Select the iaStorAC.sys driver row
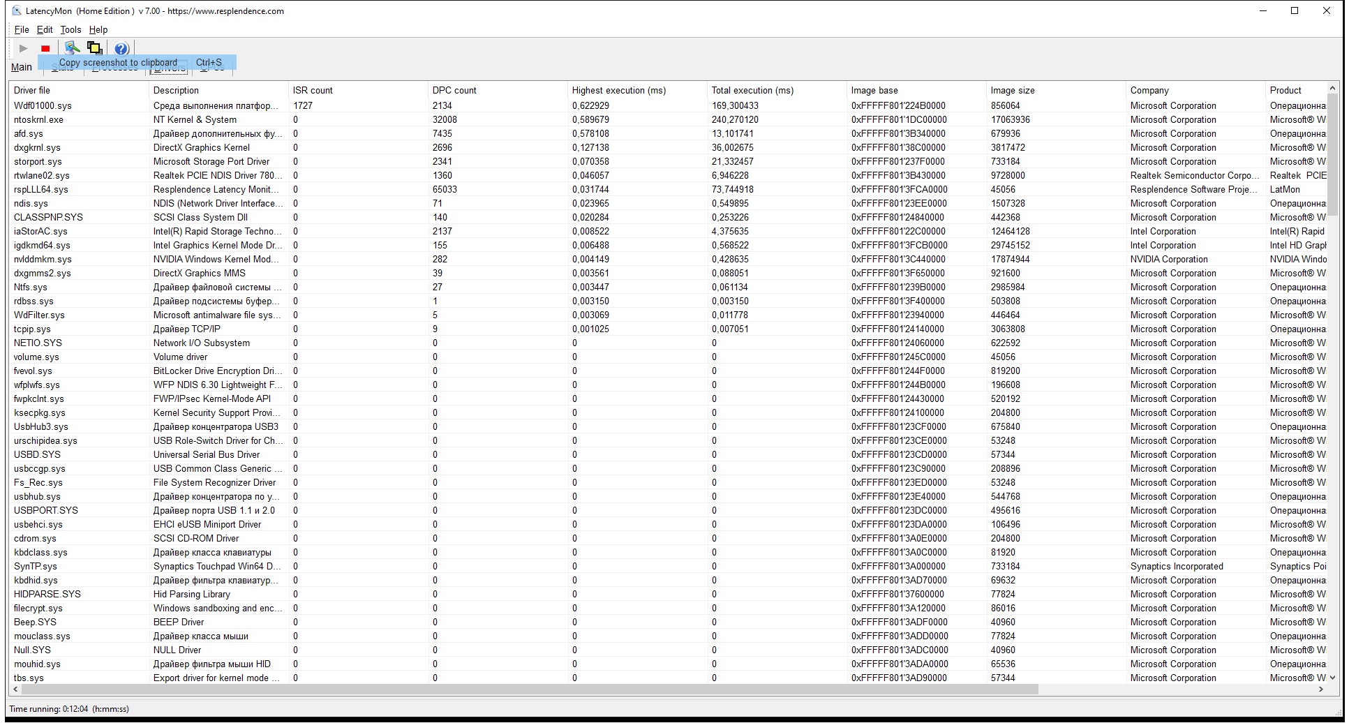Screen dimensions: 1349x723 click(668, 231)
